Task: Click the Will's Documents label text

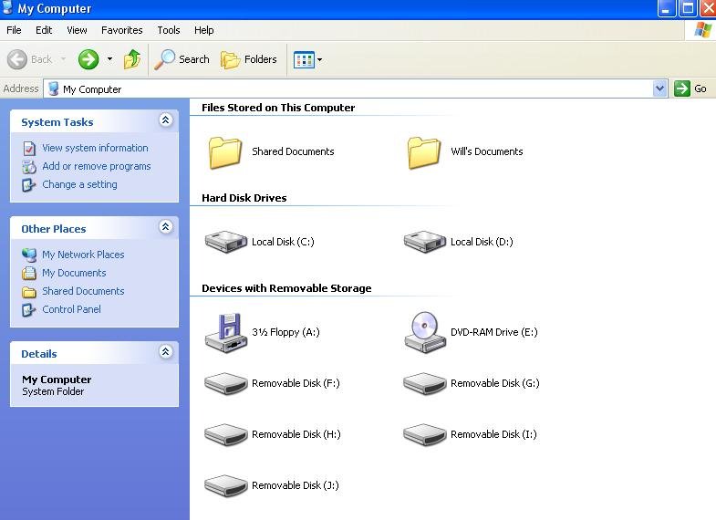Action: (x=487, y=151)
